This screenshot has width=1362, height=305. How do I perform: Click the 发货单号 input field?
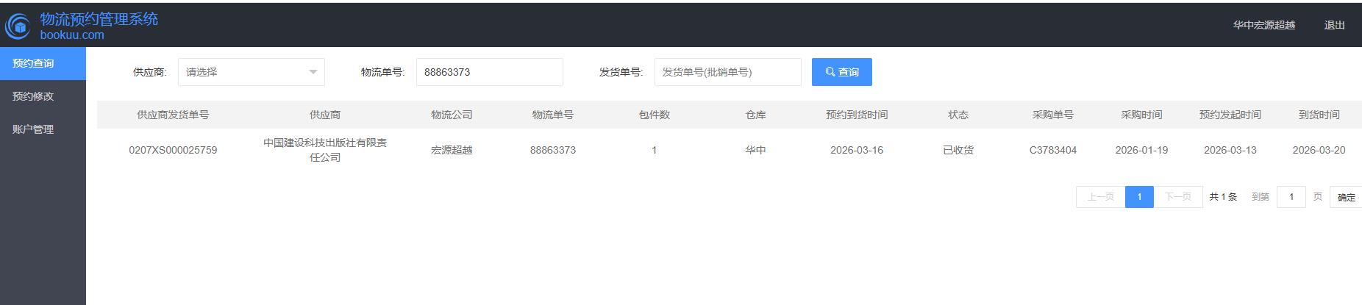tap(727, 72)
